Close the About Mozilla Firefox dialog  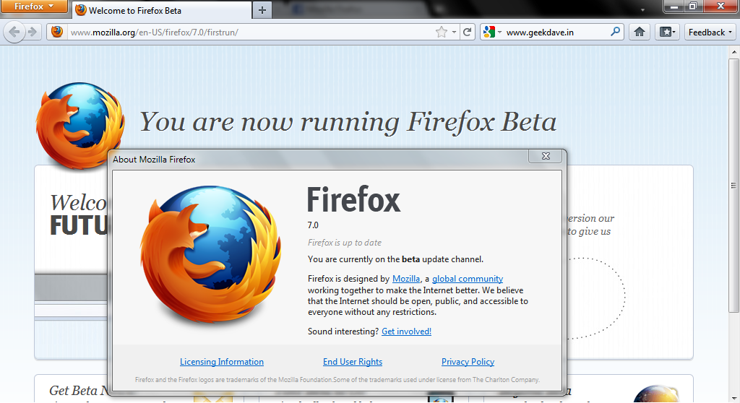(x=546, y=156)
